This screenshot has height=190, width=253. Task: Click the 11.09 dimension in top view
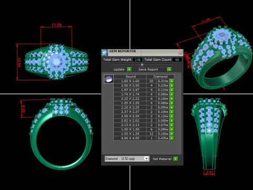(x=56, y=25)
